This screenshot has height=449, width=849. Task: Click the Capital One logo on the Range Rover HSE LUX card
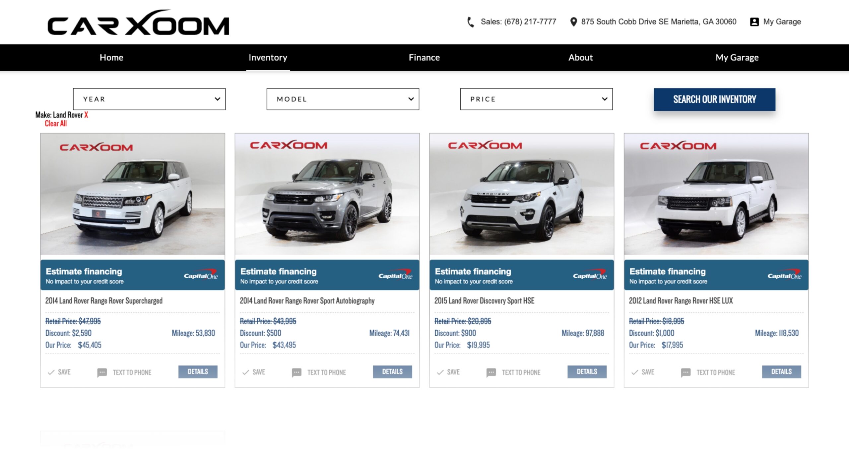(785, 275)
